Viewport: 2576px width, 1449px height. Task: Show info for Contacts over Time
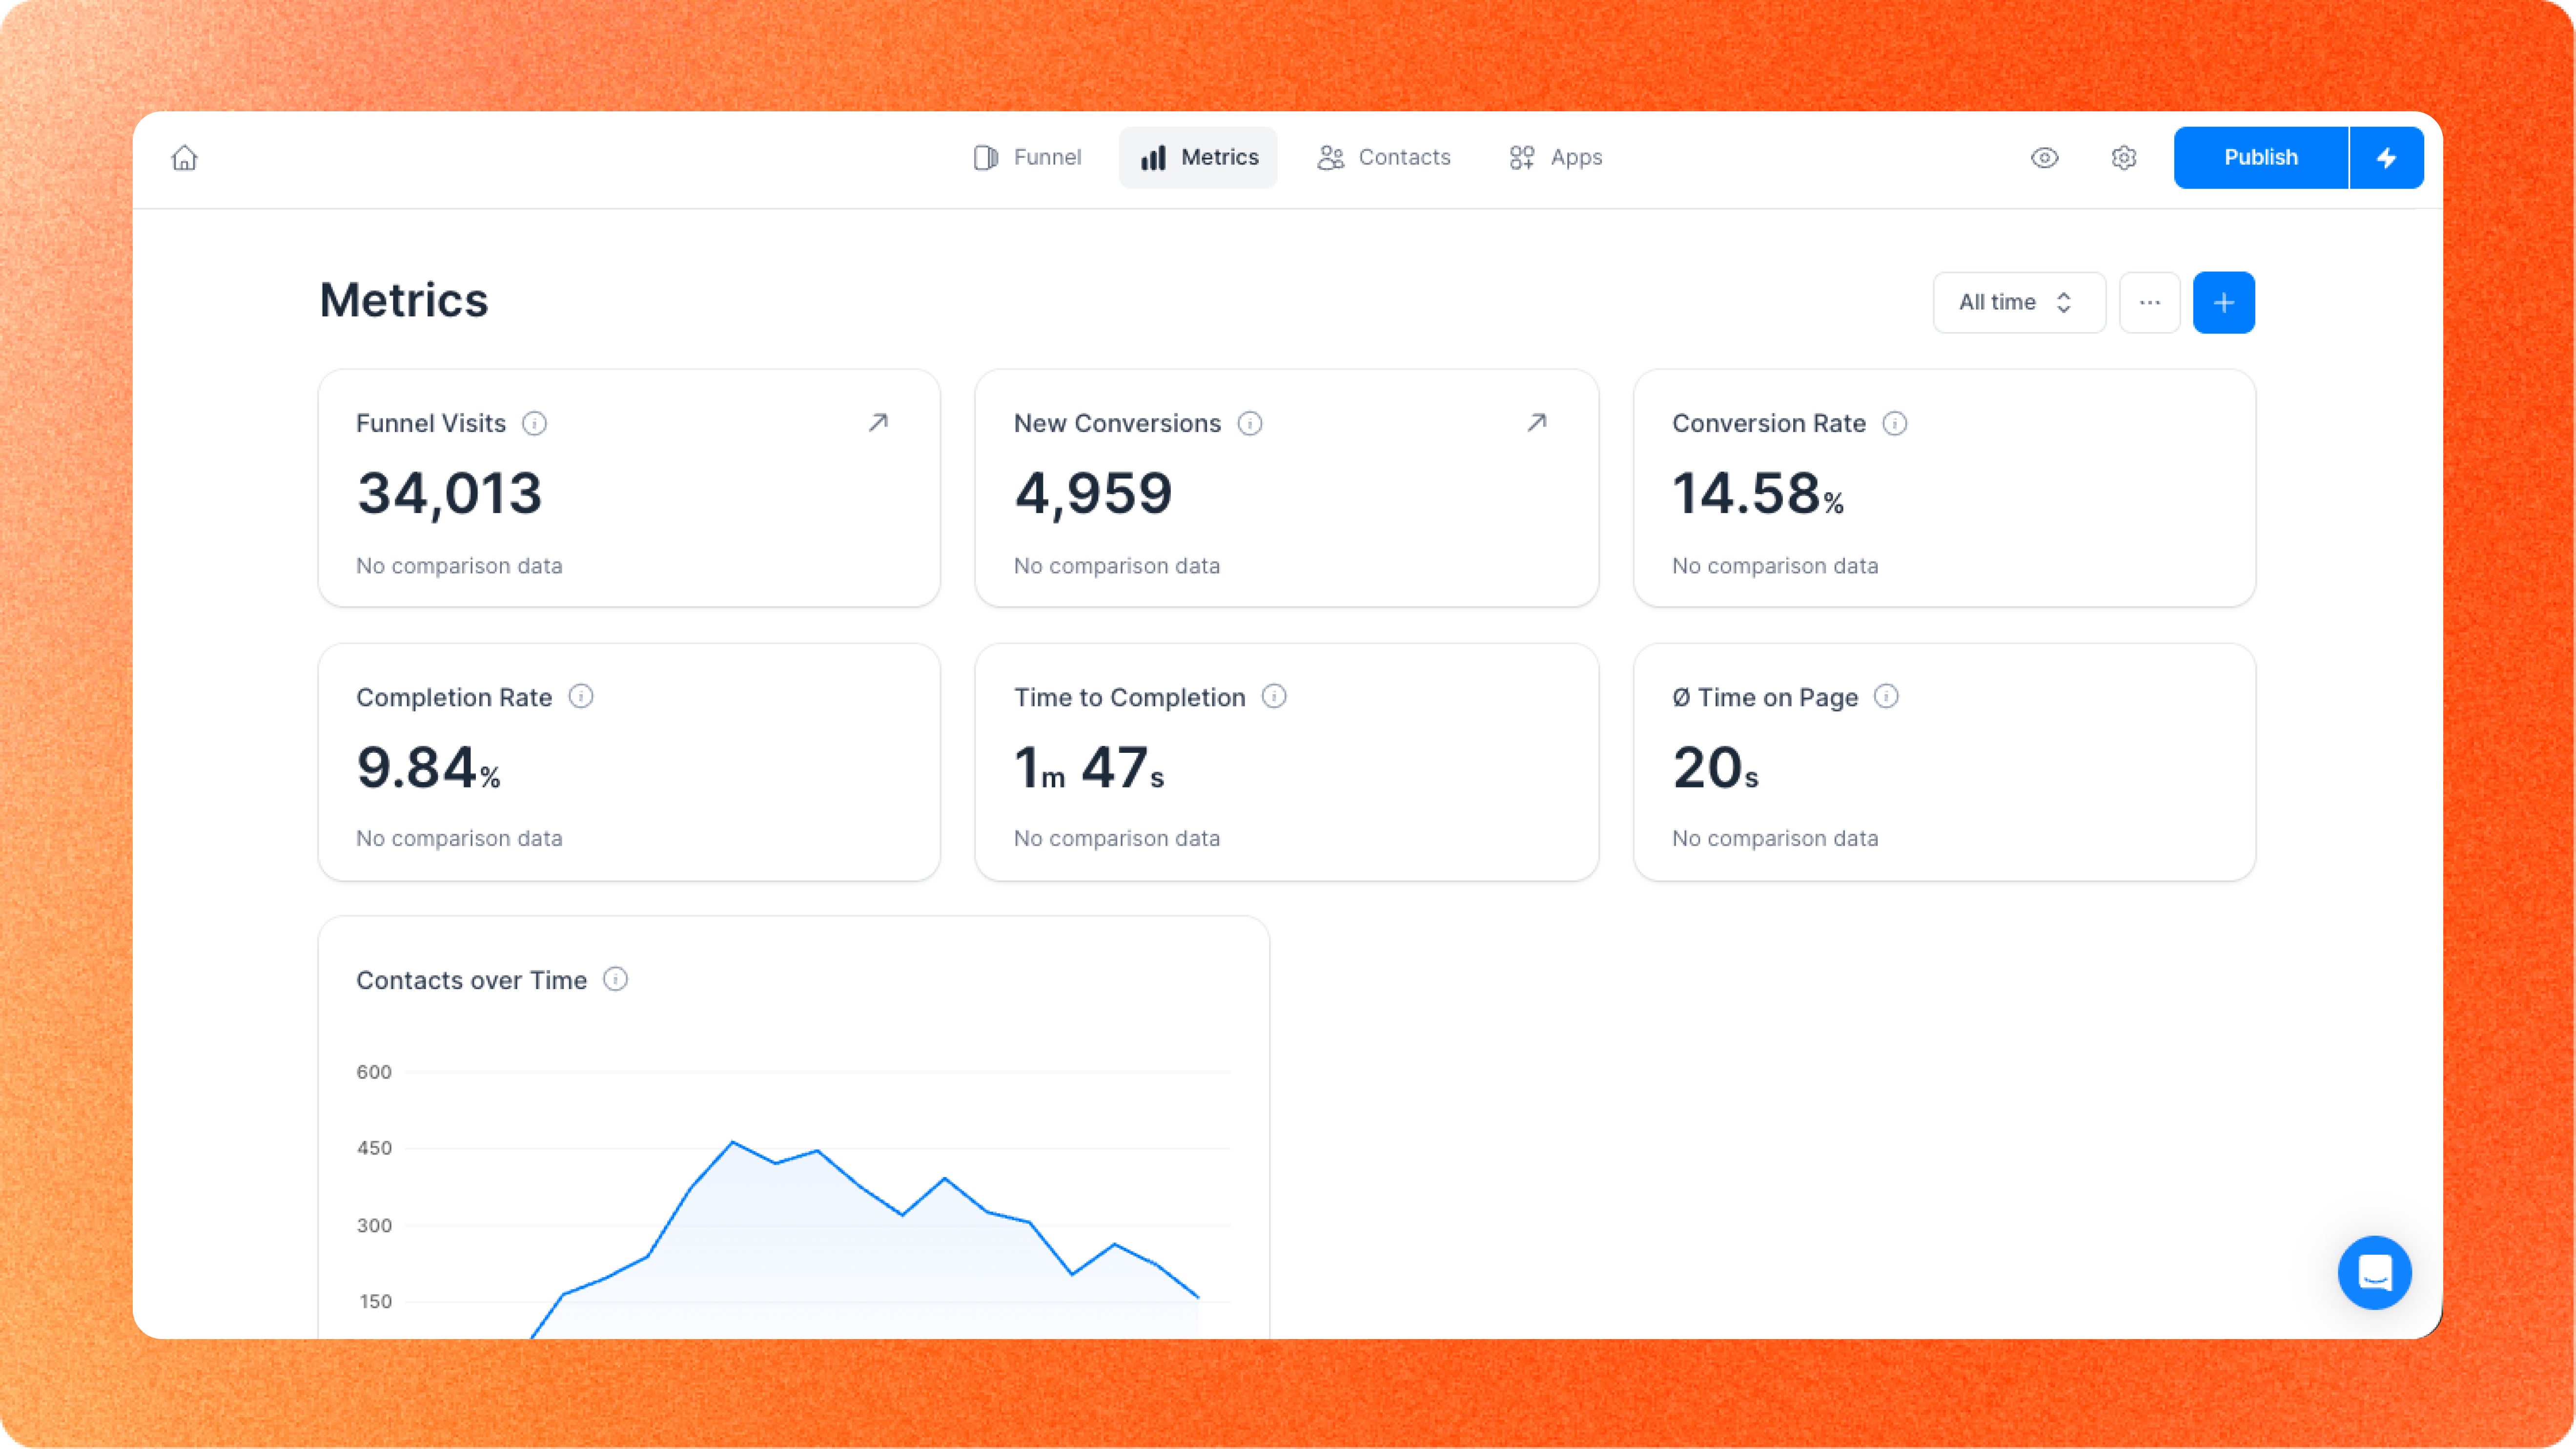(616, 979)
